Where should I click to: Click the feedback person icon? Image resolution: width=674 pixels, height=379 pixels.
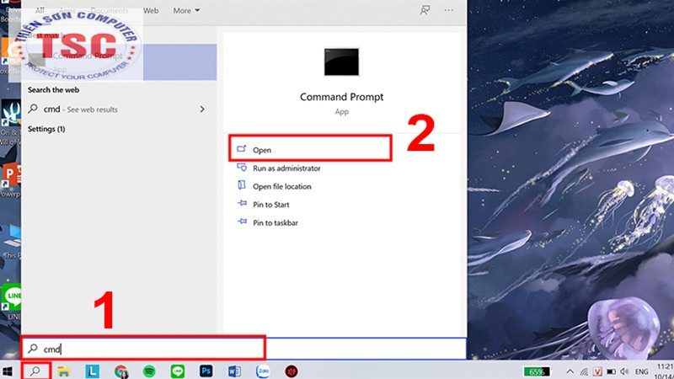[x=425, y=10]
